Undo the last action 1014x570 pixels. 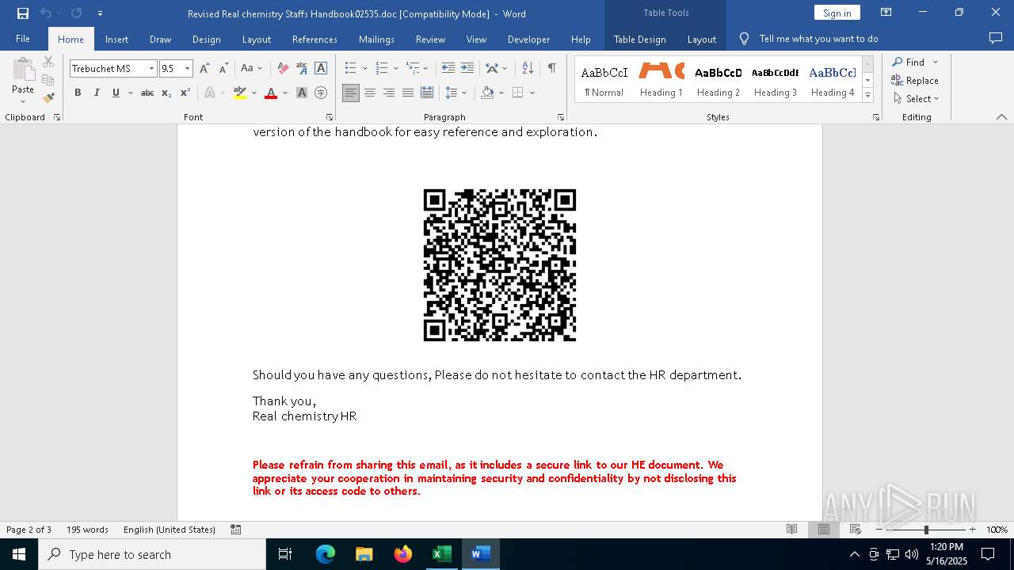(x=46, y=13)
